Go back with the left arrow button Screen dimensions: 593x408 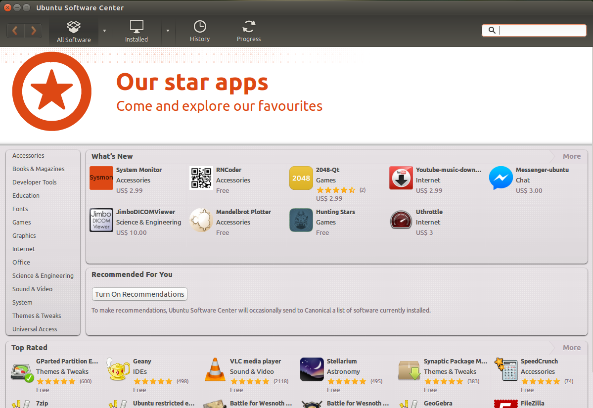(x=15, y=31)
